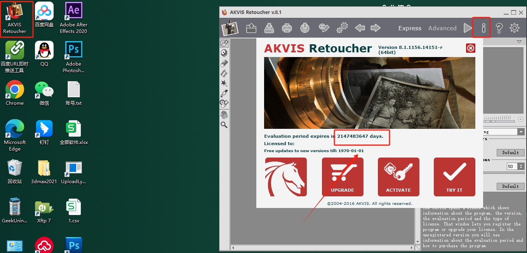This screenshot has width=527, height=253.
Task: Click the 50 value input field
Action: (512, 166)
